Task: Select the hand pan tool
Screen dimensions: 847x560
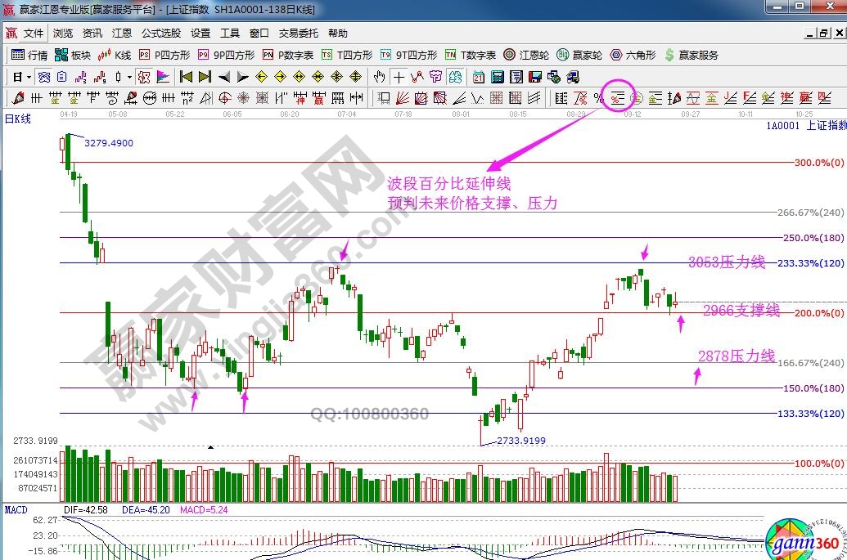Action: (x=379, y=77)
